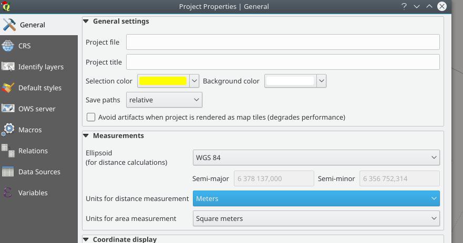Image resolution: width=463 pixels, height=243 pixels.
Task: Click the CRS globe icon
Action: pos(8,46)
